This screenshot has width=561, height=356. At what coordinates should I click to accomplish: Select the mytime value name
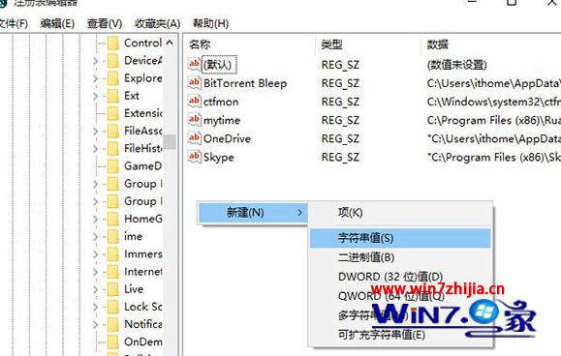[x=222, y=120]
